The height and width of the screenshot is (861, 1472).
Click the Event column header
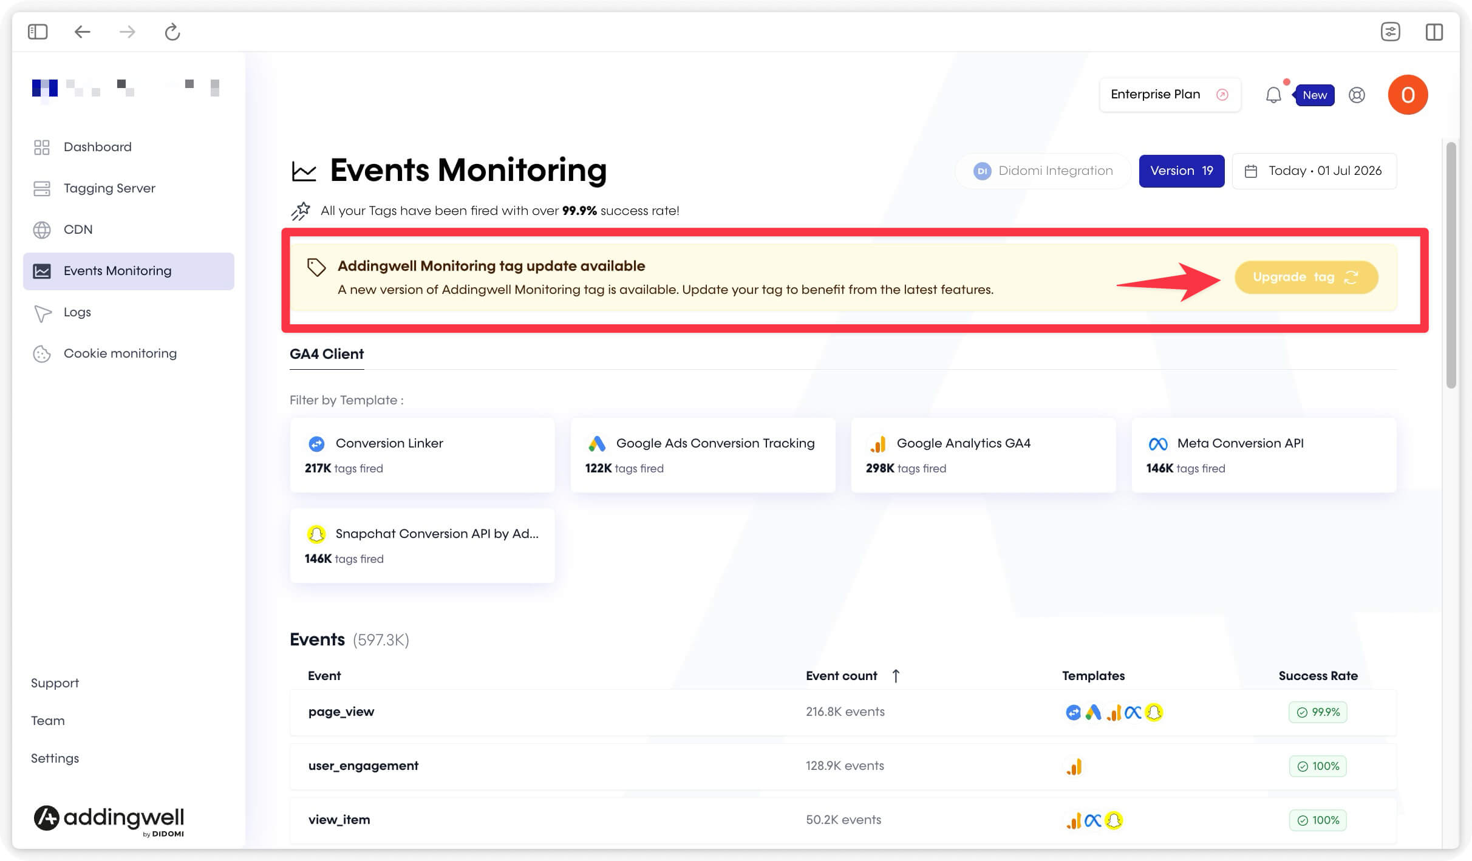[x=324, y=676]
